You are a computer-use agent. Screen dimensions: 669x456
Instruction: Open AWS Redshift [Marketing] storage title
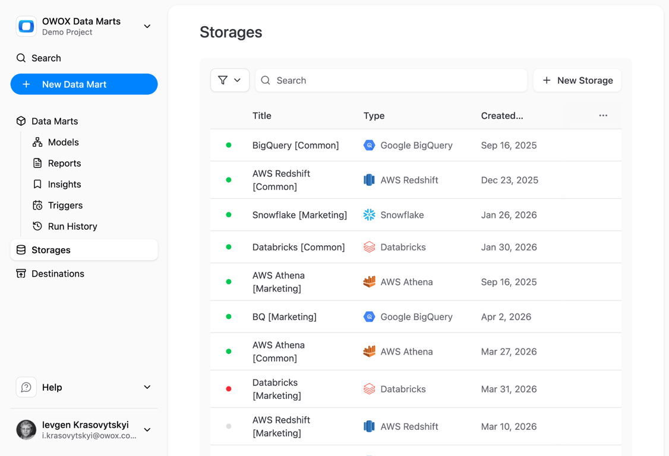point(281,426)
